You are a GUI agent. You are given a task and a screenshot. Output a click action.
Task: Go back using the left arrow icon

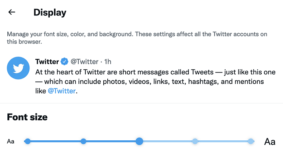click(12, 12)
